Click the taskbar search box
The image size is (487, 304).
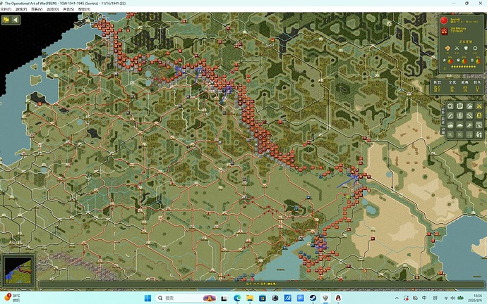[186, 298]
